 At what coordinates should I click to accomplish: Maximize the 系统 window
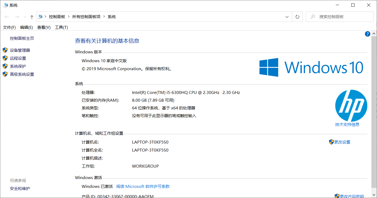(353, 5)
